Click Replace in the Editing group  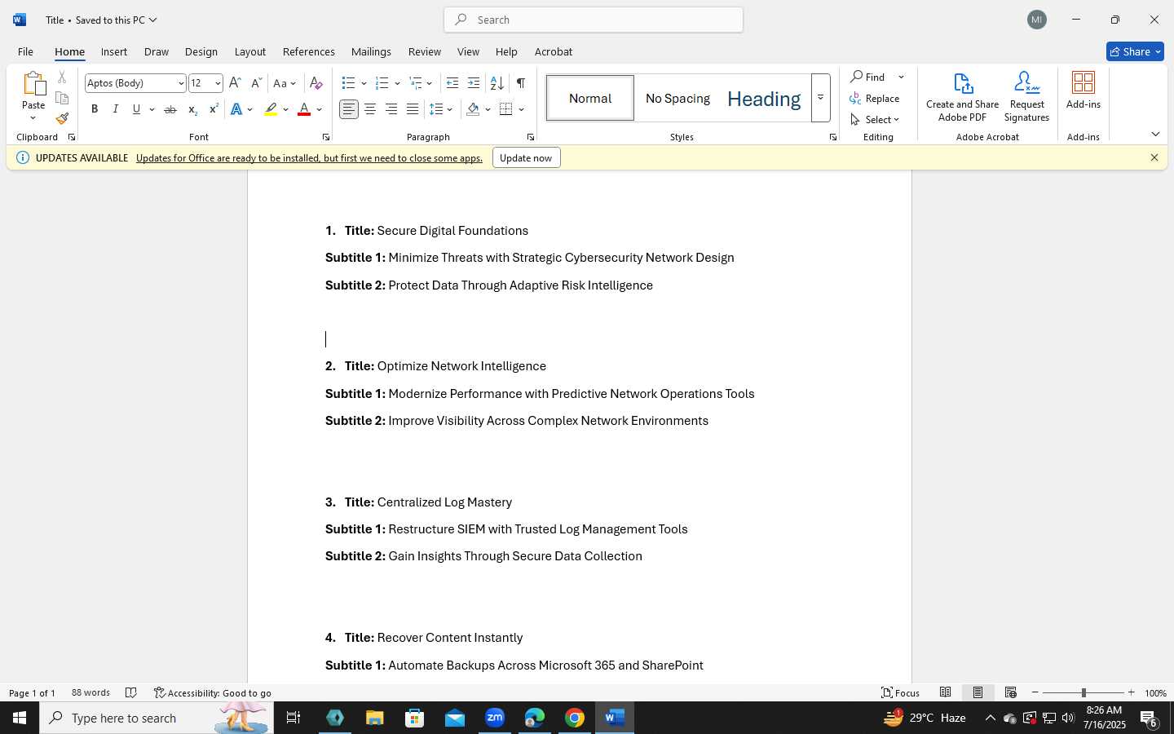[x=875, y=98]
